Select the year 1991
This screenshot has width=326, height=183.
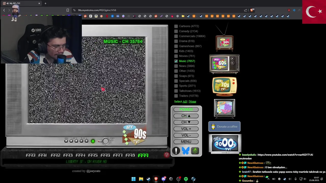pos(43,155)
